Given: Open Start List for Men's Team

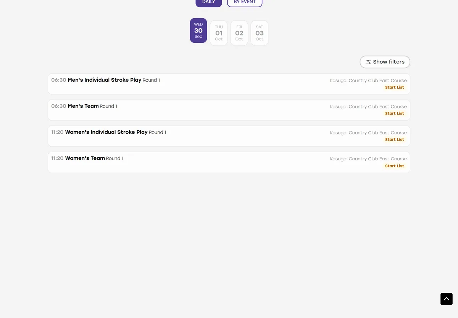Looking at the screenshot, I should [395, 113].
